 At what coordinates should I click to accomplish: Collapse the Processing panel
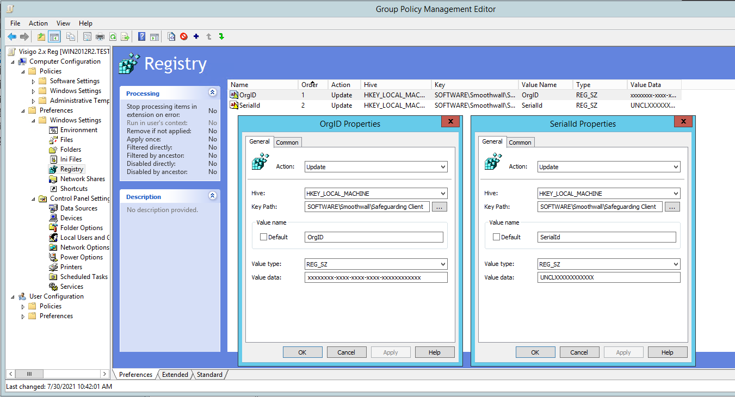click(x=212, y=93)
